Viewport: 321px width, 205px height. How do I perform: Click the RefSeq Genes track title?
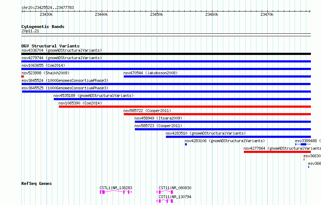[x=36, y=183]
